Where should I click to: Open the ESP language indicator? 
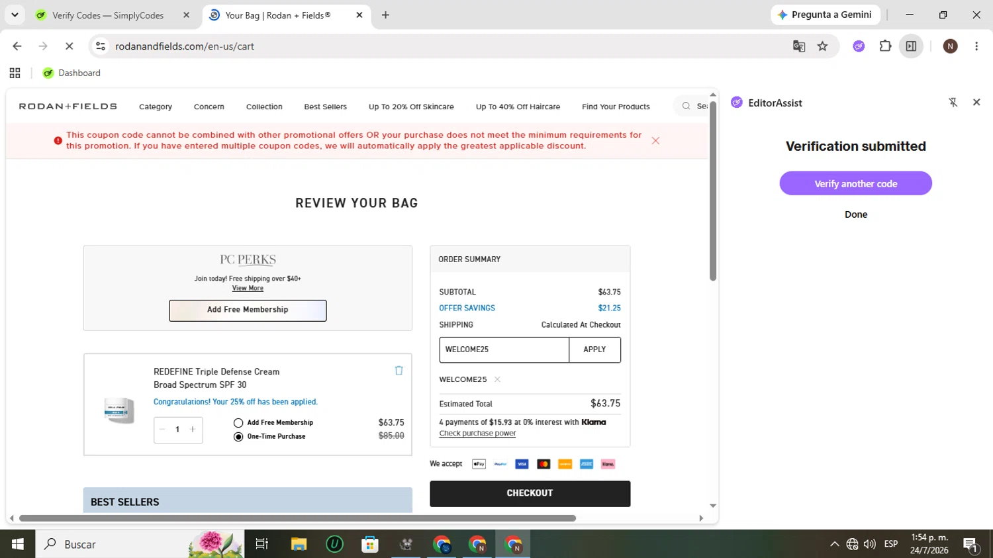(x=891, y=544)
